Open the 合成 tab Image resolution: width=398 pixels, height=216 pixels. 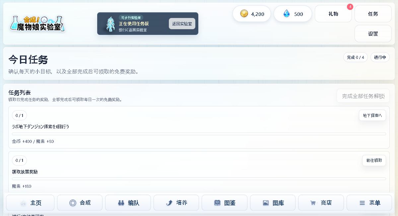80,203
